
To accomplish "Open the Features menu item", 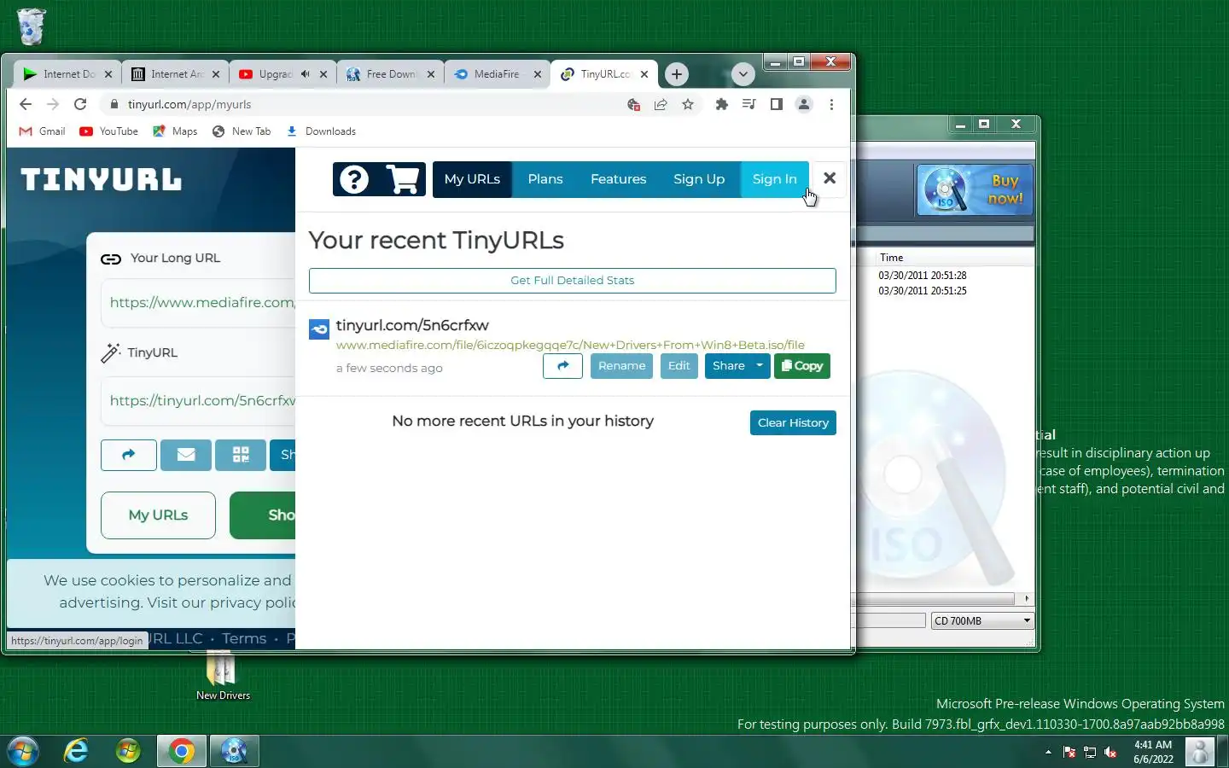I will 619,179.
